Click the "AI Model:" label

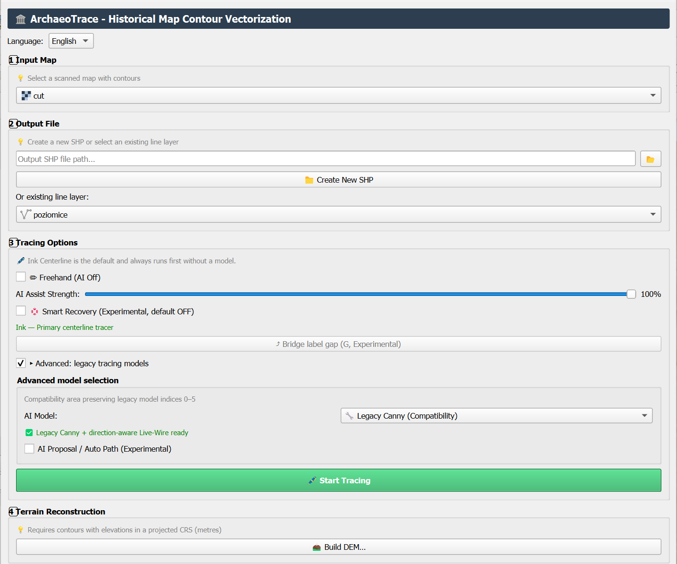[41, 416]
